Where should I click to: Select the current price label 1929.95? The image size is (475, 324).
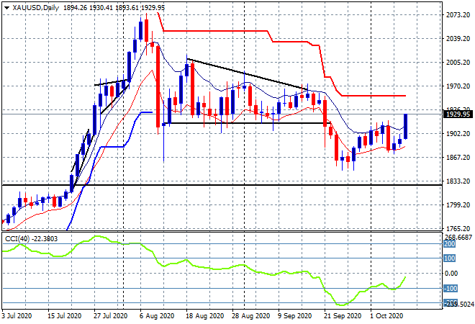click(458, 114)
